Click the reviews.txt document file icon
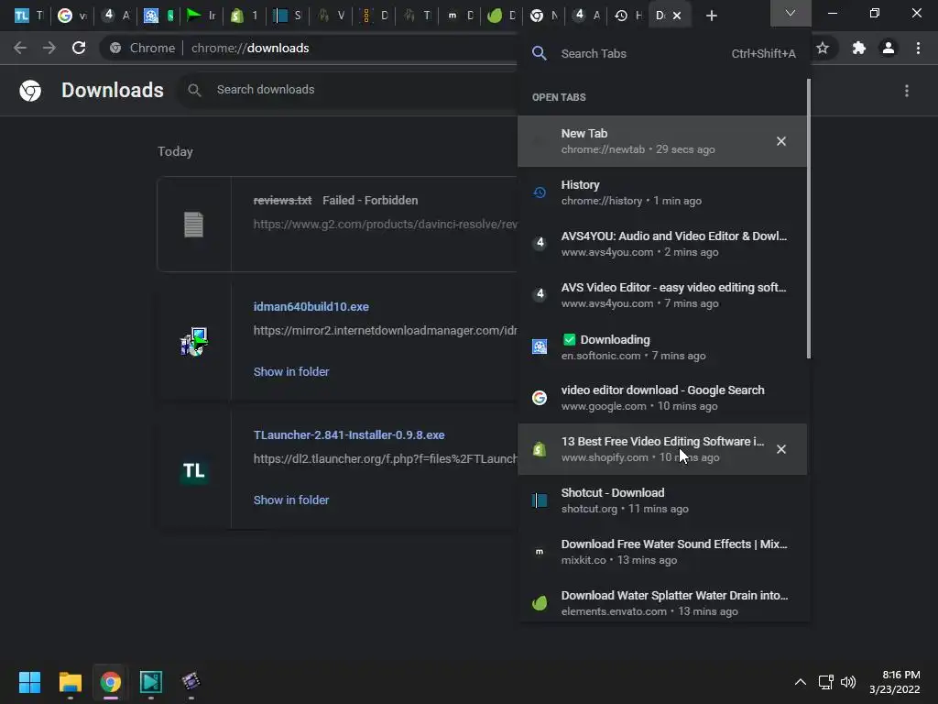Viewport: 938px width, 704px height. (x=194, y=225)
